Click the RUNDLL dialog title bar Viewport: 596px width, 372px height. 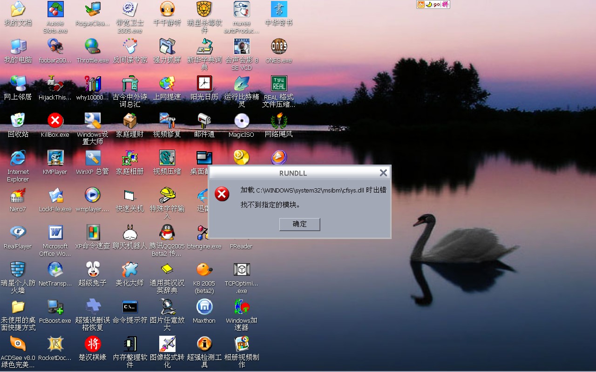pos(293,173)
